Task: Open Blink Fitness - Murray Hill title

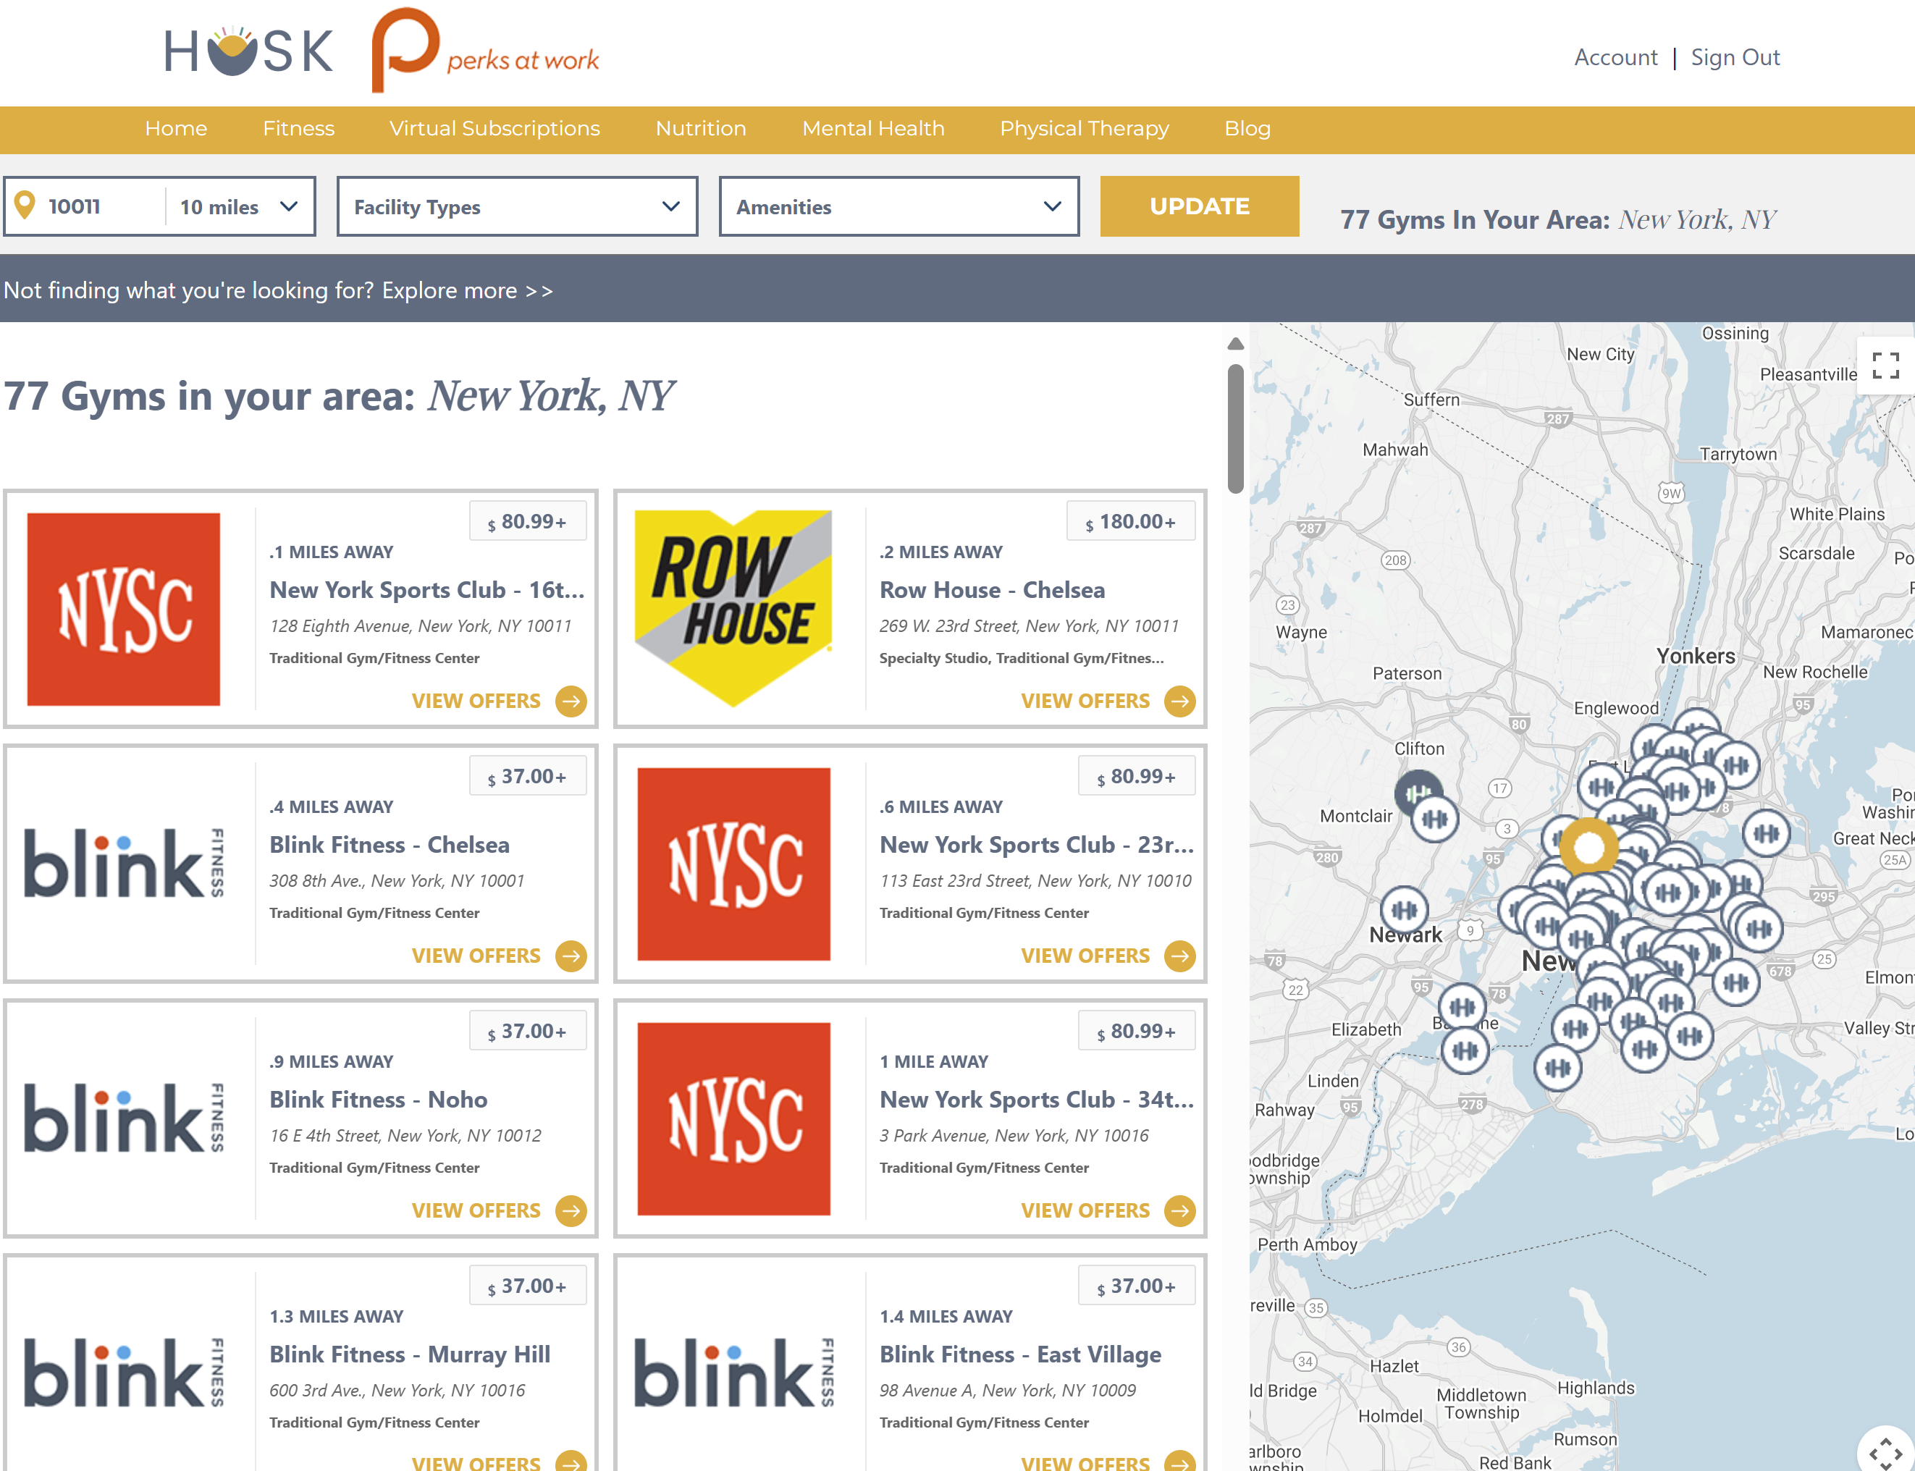Action: [410, 1354]
